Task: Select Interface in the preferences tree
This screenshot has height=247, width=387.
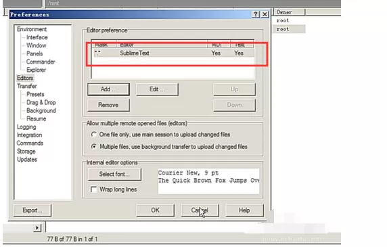Action: point(37,37)
